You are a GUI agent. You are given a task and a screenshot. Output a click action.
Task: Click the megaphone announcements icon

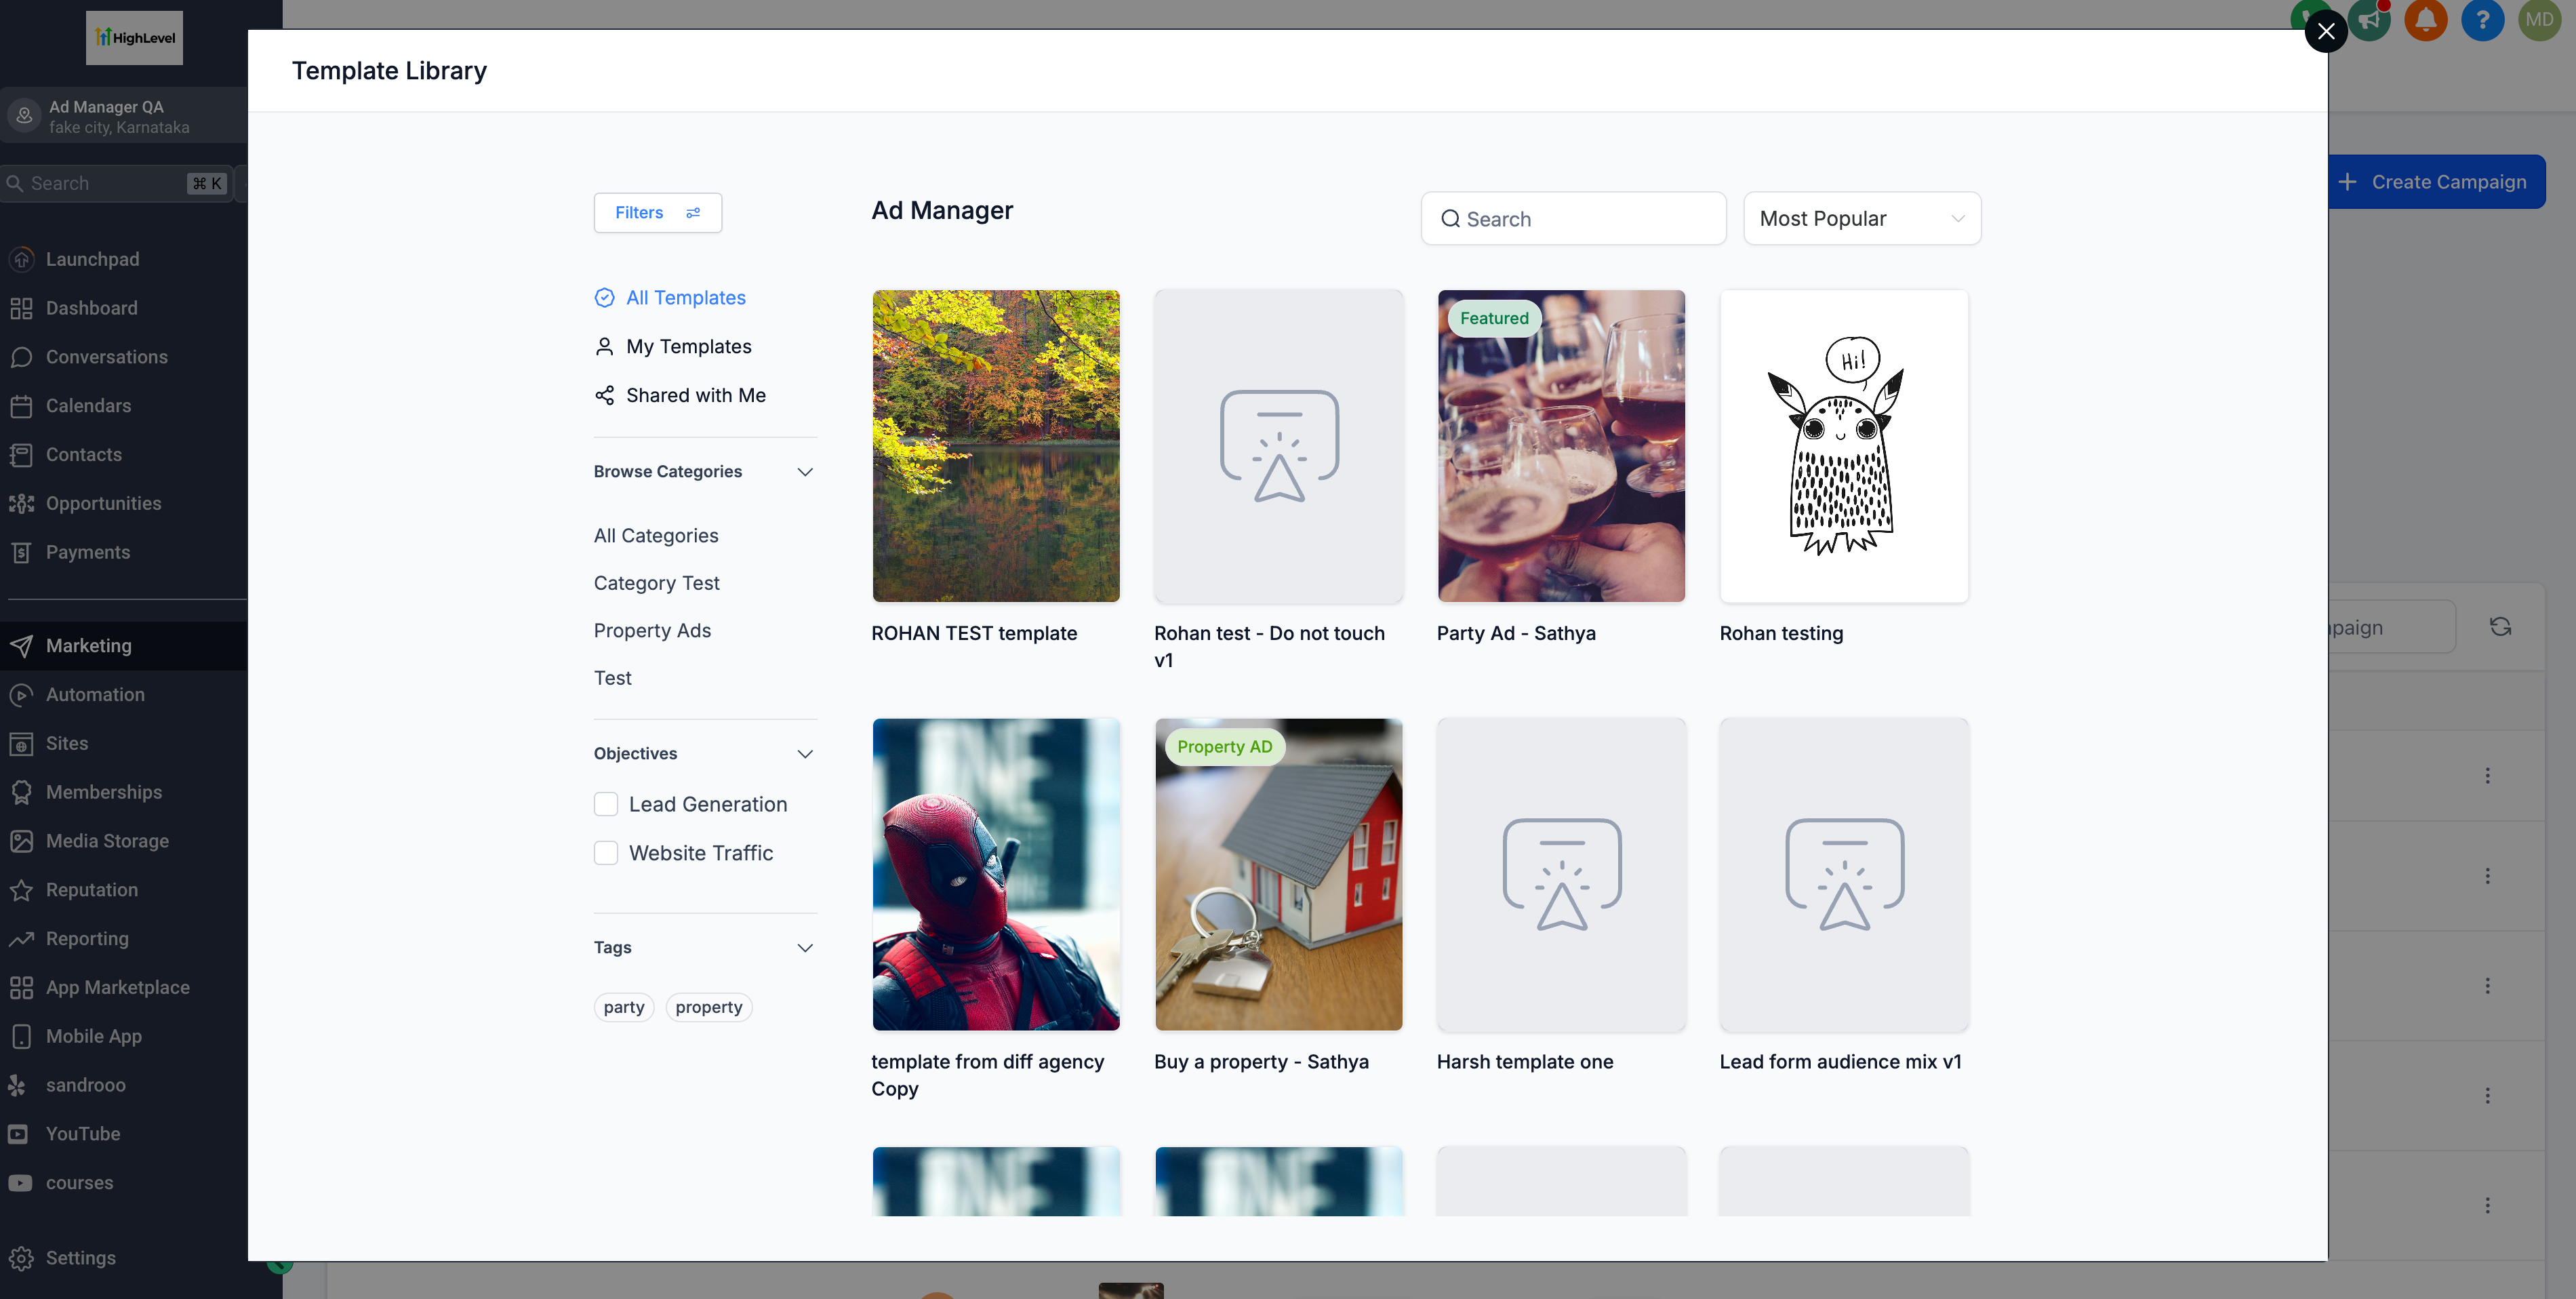click(x=2369, y=20)
